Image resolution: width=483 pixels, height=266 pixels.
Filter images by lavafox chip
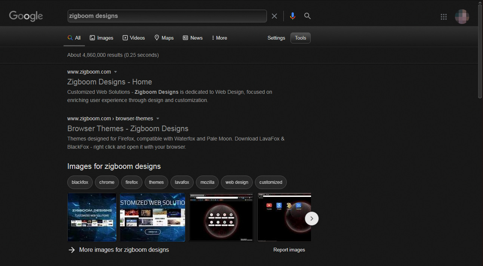(x=182, y=182)
